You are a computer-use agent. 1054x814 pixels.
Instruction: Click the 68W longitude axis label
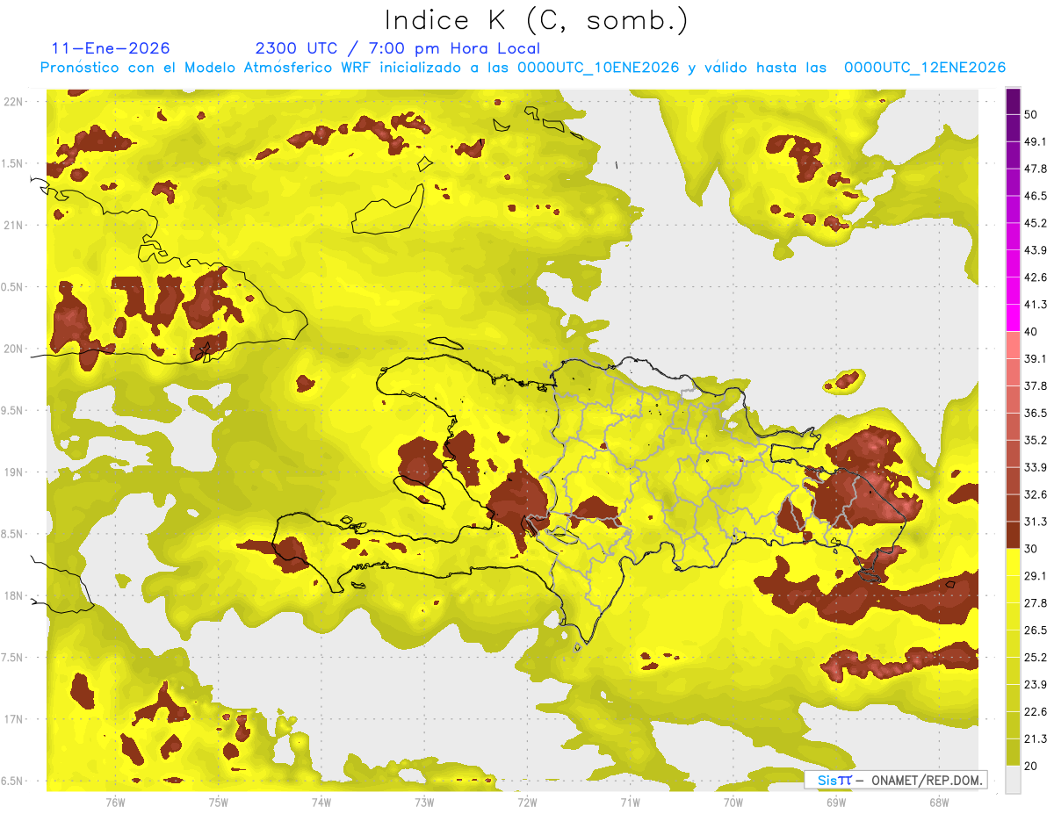(x=938, y=802)
